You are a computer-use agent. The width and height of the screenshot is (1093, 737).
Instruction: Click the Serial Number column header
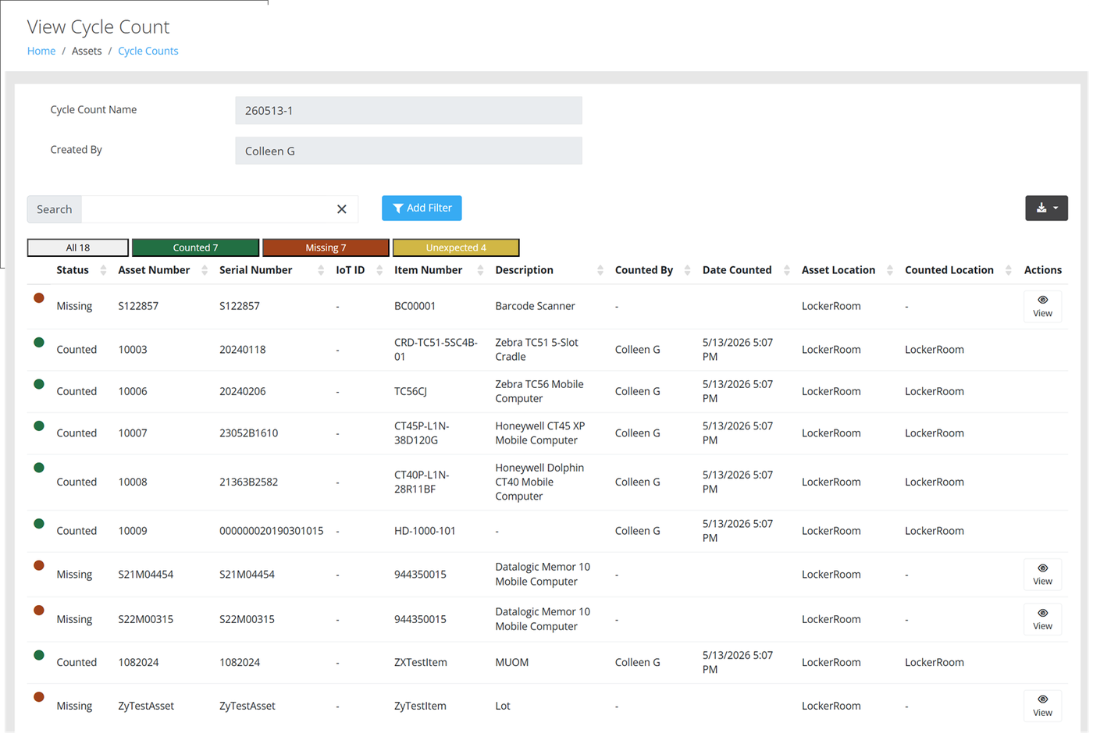[x=255, y=270]
